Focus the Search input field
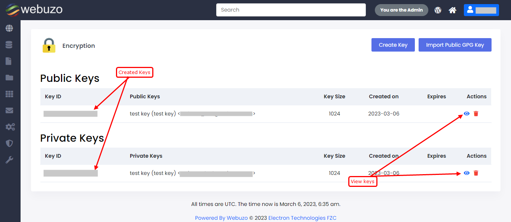Screen dimensions: 511x222 (291, 10)
